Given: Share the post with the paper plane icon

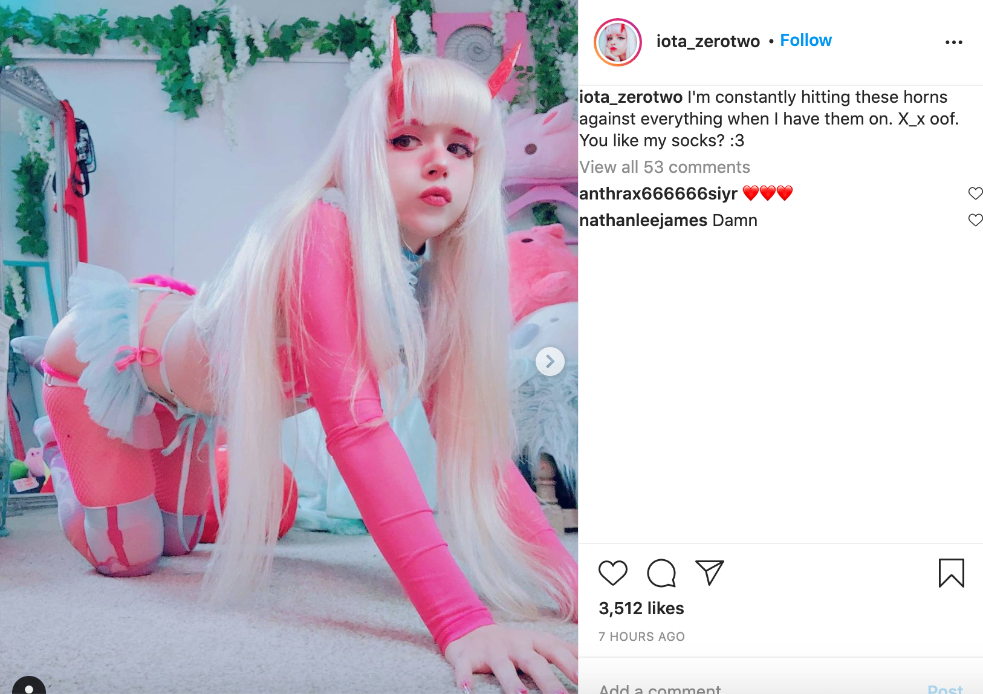Looking at the screenshot, I should 710,572.
